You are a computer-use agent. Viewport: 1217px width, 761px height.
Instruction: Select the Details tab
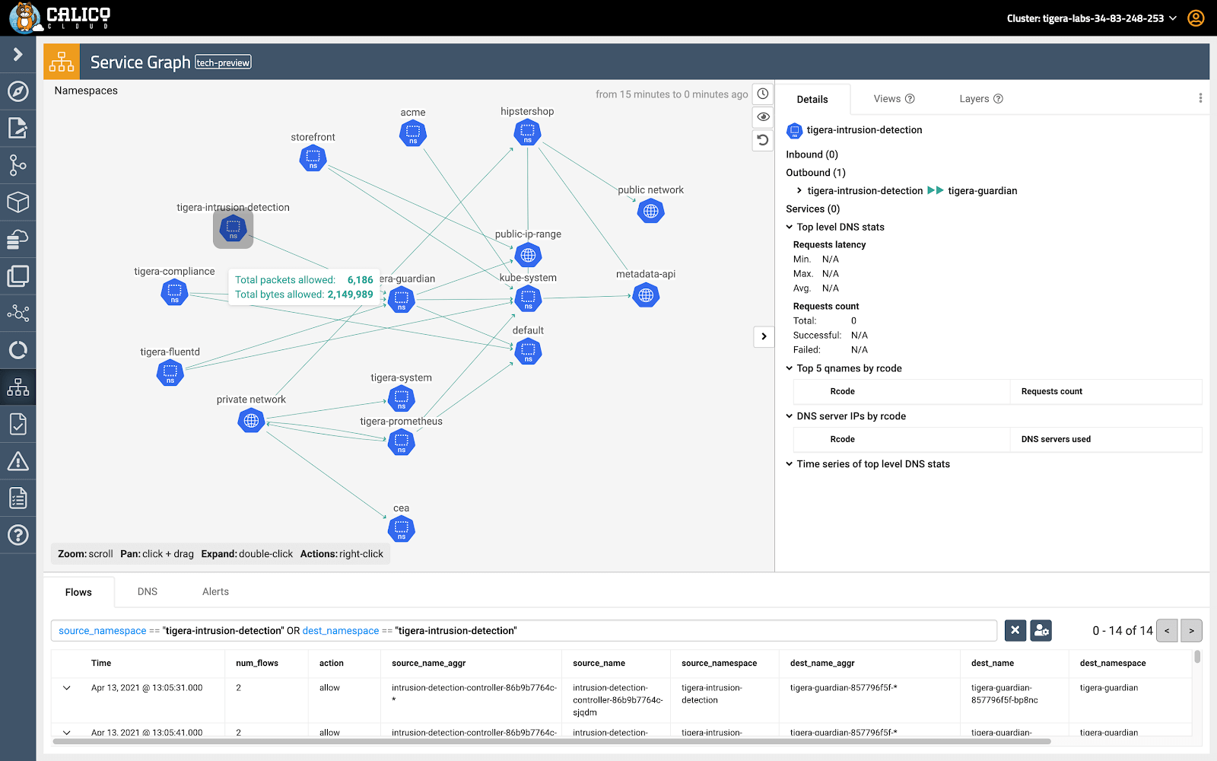pos(812,100)
